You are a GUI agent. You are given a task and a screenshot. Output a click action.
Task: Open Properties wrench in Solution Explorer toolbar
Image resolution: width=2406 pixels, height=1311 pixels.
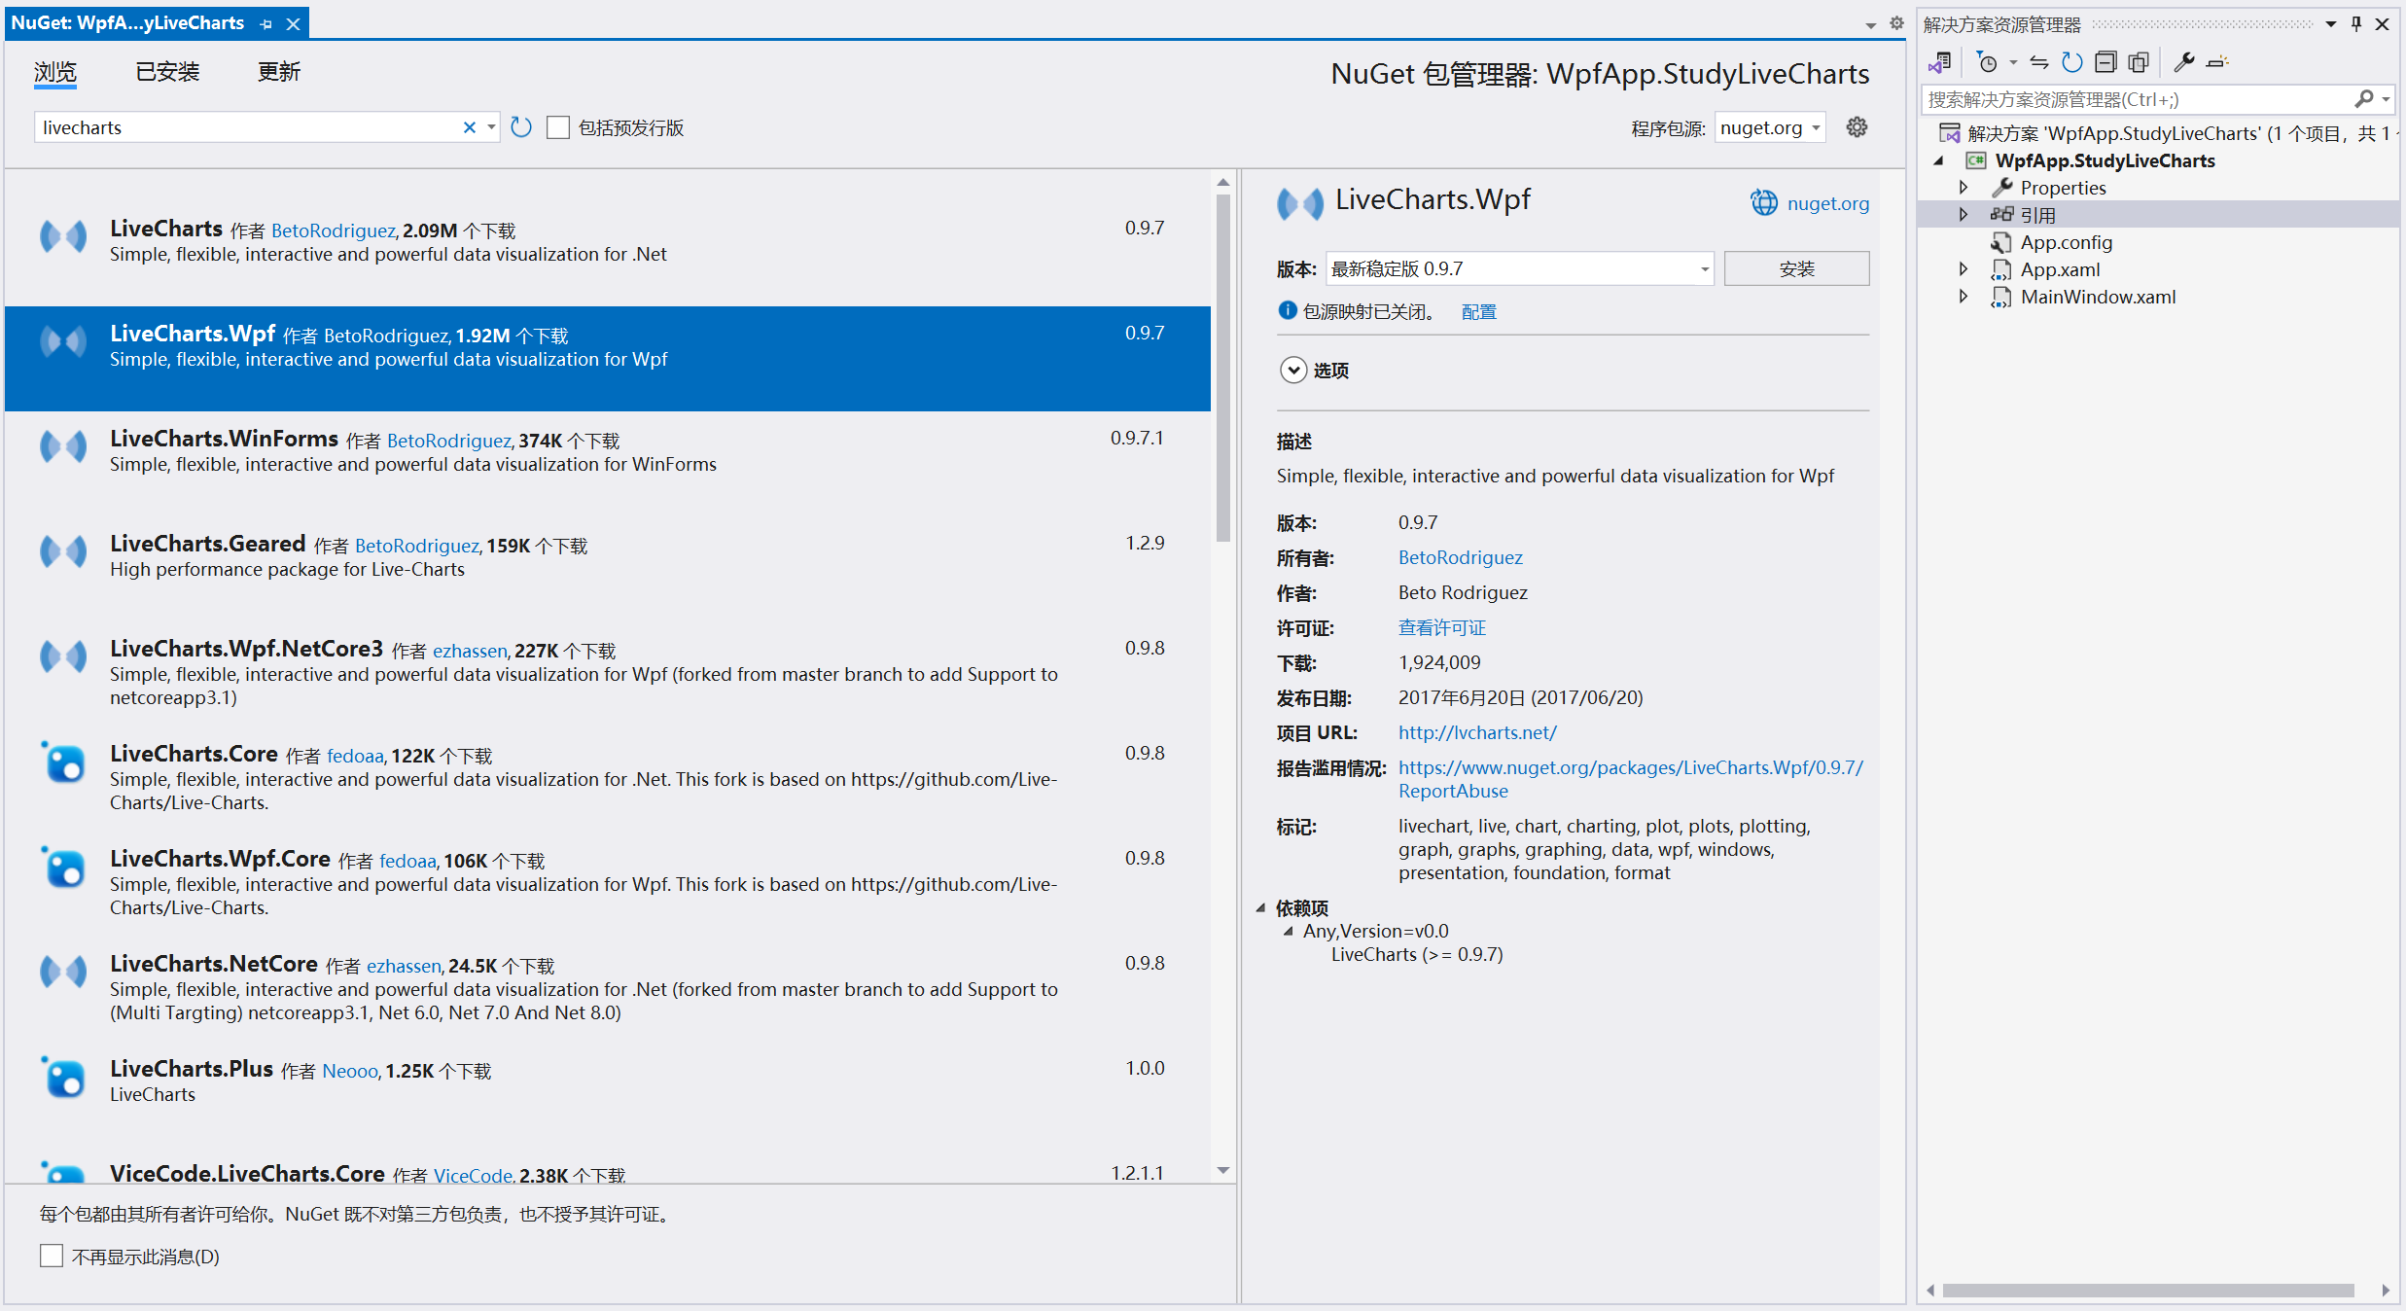(2184, 63)
